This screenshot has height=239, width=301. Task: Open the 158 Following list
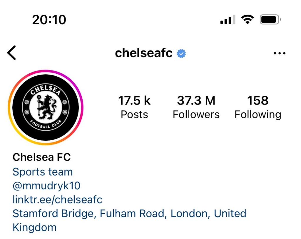pyautogui.click(x=258, y=107)
